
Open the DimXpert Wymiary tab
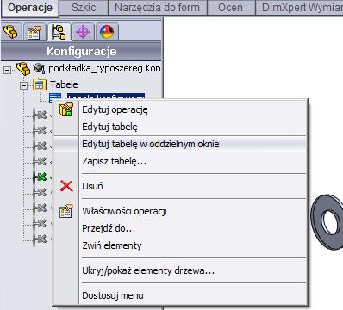click(299, 8)
